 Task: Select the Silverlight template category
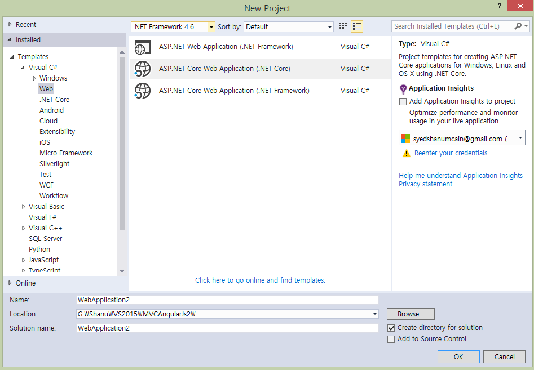pos(55,164)
